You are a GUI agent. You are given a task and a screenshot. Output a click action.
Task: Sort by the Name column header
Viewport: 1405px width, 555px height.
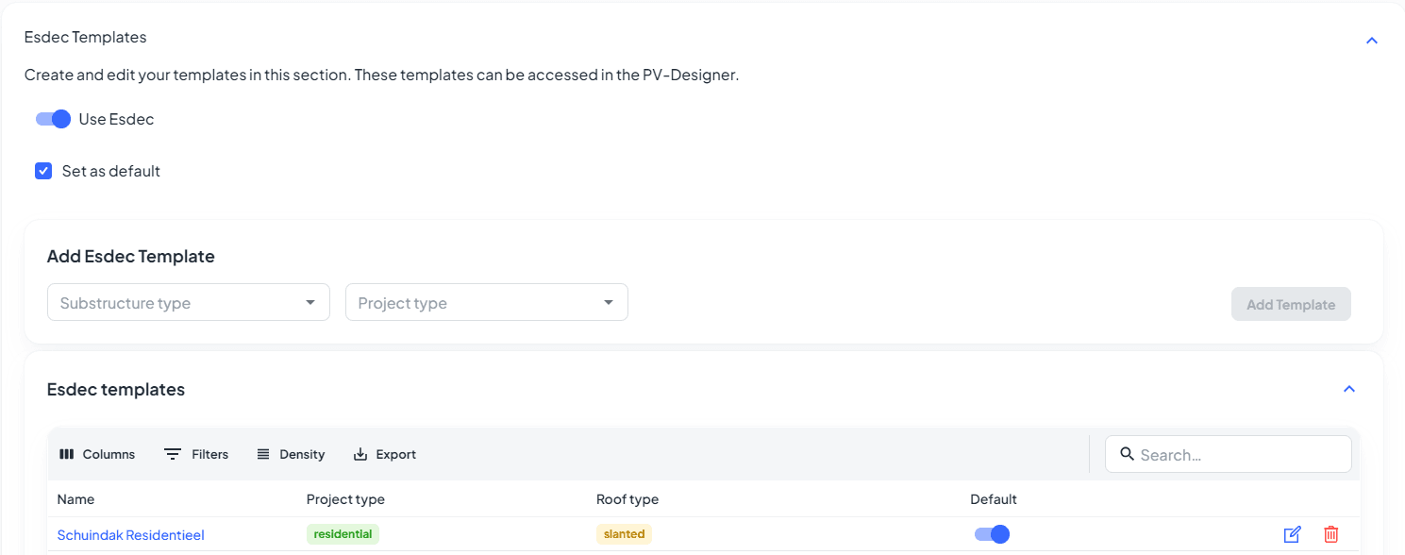point(75,499)
